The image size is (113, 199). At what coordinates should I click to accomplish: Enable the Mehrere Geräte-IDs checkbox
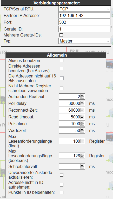click(x=61, y=35)
